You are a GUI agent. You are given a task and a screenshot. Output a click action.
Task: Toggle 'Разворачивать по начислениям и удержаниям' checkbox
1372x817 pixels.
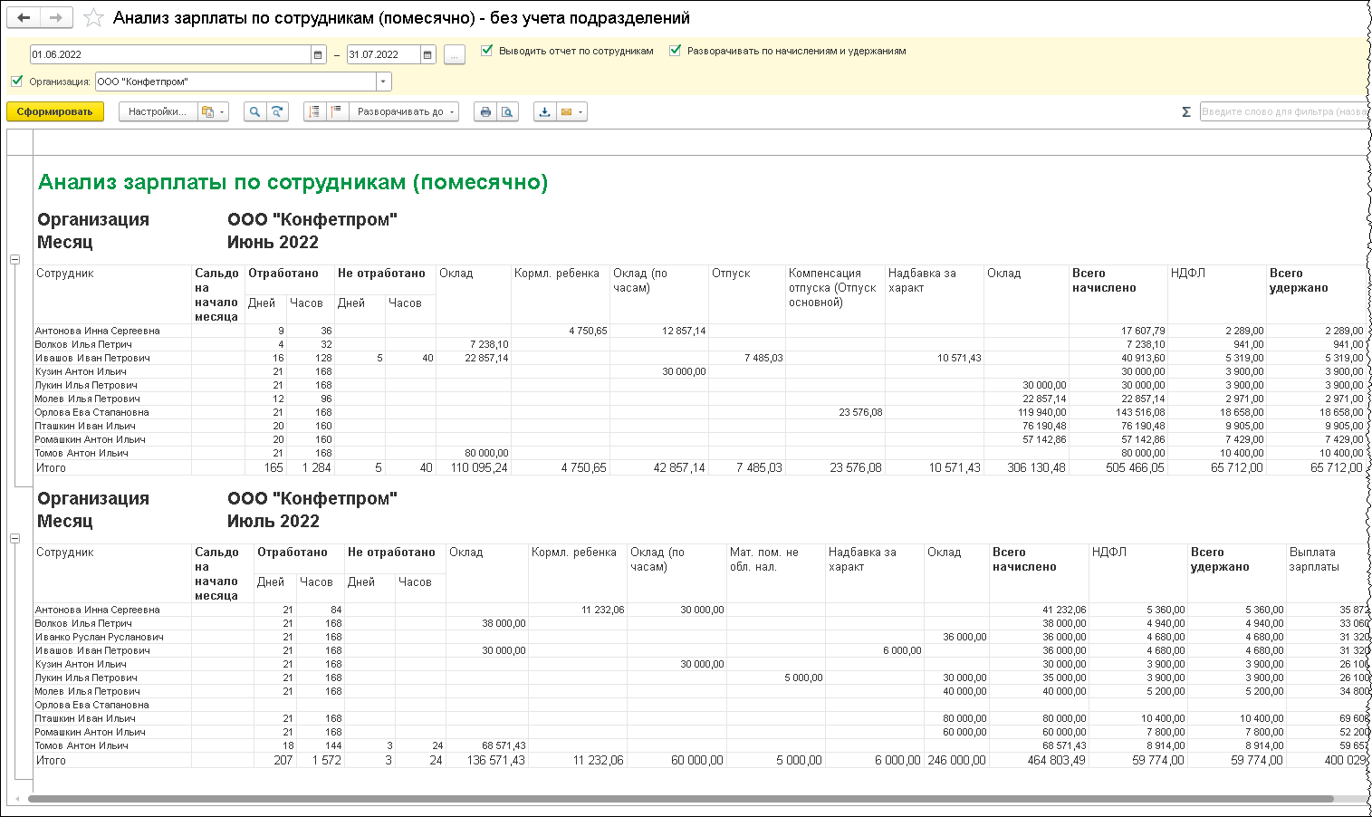(675, 51)
